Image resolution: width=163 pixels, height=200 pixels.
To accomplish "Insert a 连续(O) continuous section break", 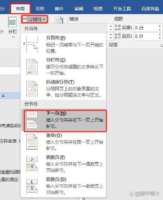I will point(64,142).
